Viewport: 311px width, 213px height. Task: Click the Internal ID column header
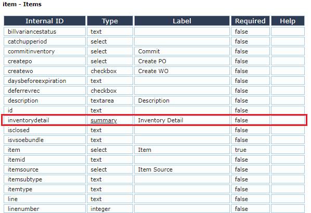pos(45,21)
